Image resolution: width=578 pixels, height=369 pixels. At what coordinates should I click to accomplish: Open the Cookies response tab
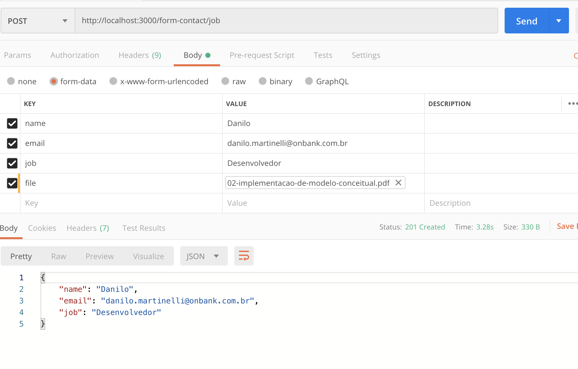pos(42,228)
